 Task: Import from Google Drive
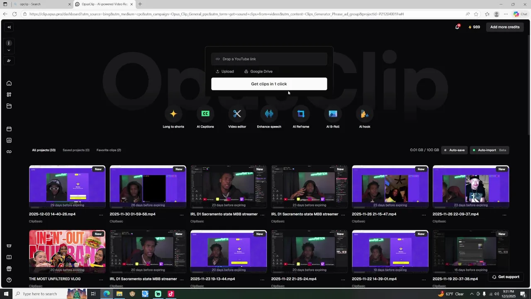(258, 71)
